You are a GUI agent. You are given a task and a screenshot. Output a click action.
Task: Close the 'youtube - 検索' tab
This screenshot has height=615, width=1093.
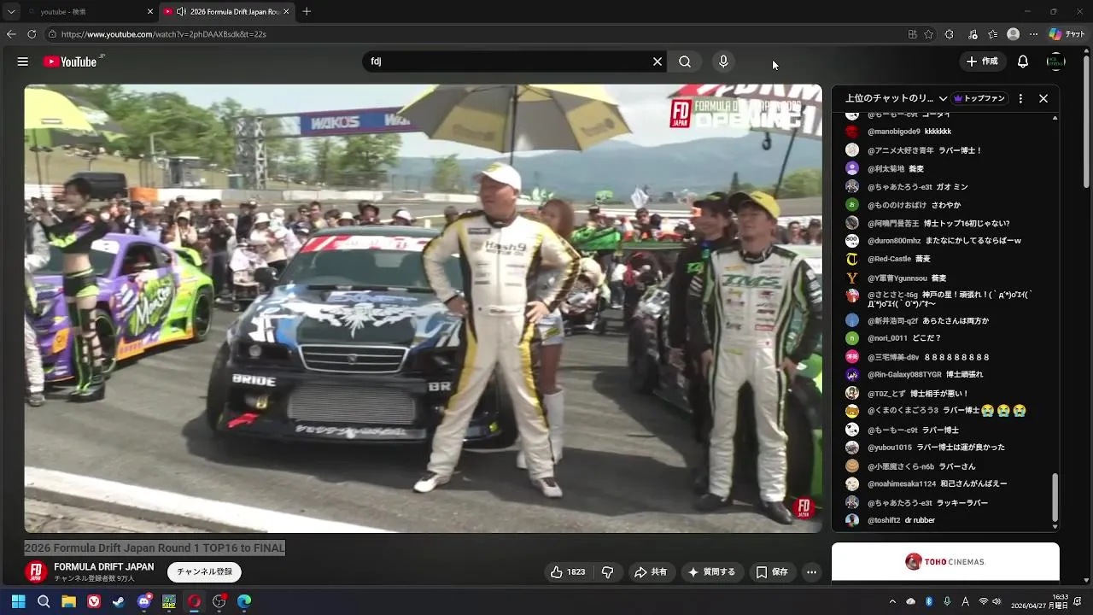[150, 11]
